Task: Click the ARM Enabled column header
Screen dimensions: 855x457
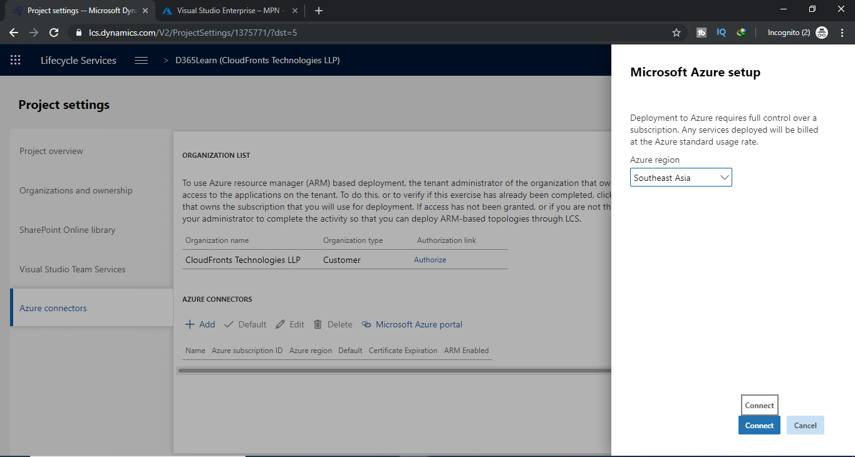Action: pos(466,351)
